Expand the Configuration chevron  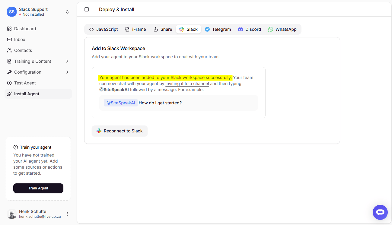pos(67,72)
